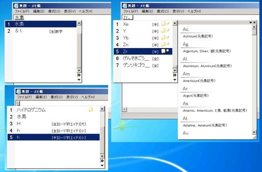Click the comment icon next to ハイドロゲニウム

coord(91,110)
